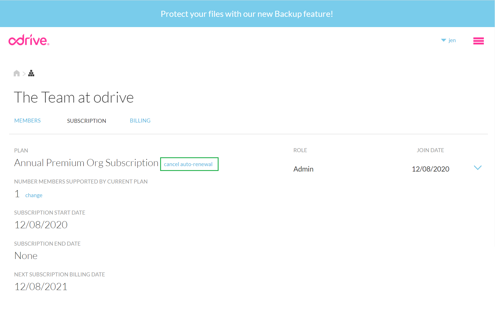
Task: Click the organization breadcrumb icon
Action: (x=31, y=74)
